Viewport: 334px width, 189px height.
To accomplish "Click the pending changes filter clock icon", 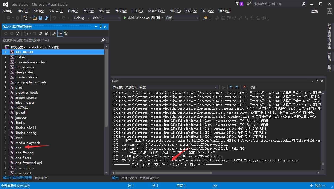I will point(26,33).
